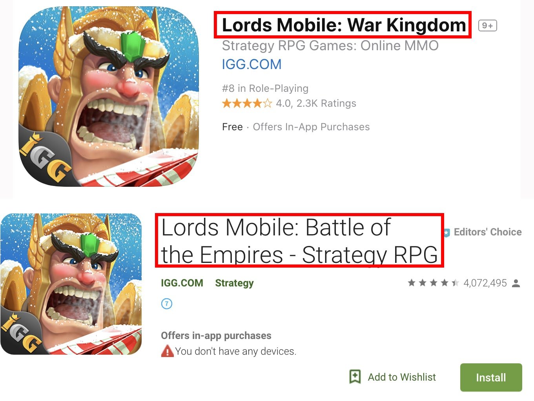Click the gray star rating in Play listing
This screenshot has height=401, width=534.
[433, 283]
